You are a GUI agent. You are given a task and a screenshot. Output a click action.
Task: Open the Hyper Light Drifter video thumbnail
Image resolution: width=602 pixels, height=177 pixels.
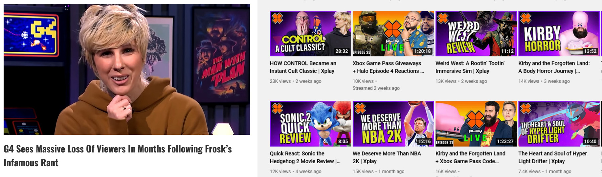tap(559, 124)
